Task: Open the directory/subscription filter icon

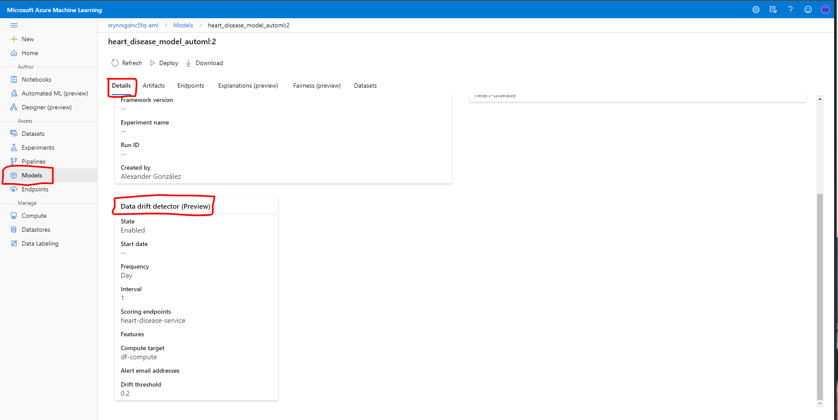Action: [x=773, y=10]
